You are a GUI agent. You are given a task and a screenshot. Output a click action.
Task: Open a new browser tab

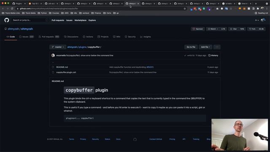(256, 3)
